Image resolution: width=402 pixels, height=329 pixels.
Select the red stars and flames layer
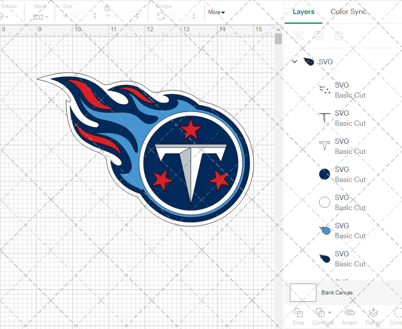pos(343,90)
